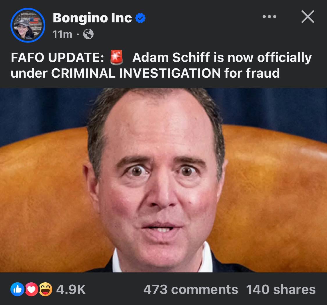Tap the Bongino Inc profile picture
This screenshot has height=305, width=327.
coord(28,25)
